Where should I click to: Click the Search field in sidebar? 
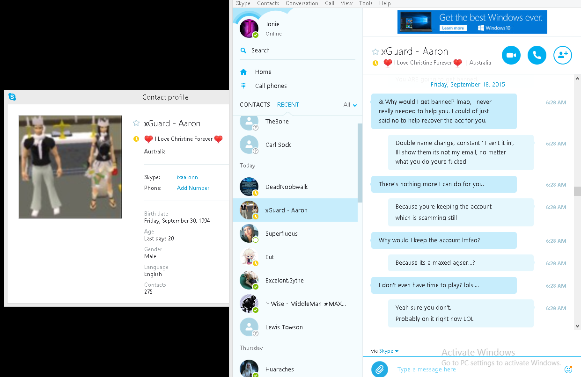tap(297, 50)
